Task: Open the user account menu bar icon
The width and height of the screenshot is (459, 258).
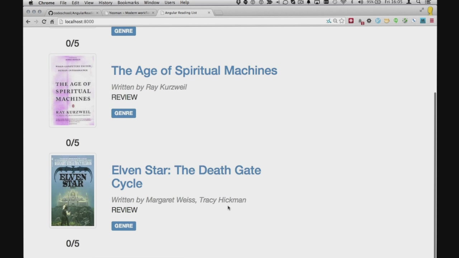Action: click(408, 3)
